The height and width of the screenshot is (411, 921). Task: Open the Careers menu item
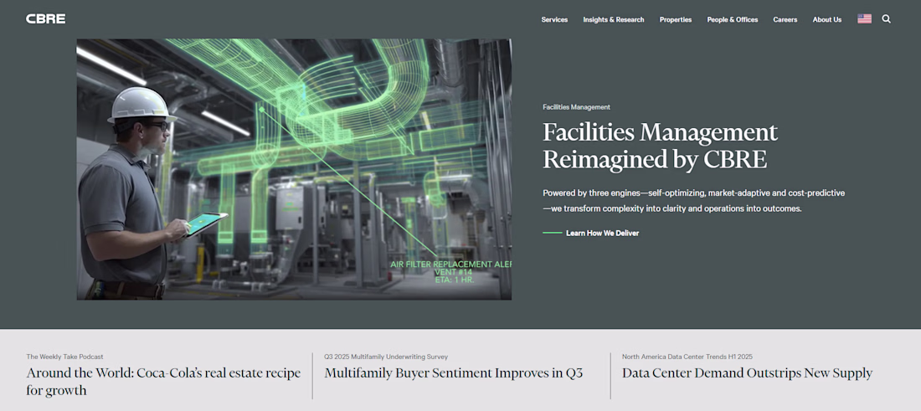coord(785,19)
